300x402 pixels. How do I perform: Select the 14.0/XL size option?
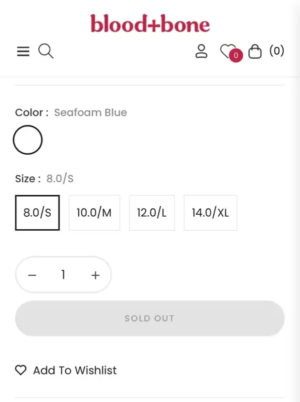pos(210,212)
